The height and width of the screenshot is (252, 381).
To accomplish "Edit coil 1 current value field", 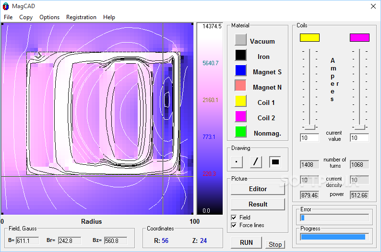I will click(x=310, y=138).
